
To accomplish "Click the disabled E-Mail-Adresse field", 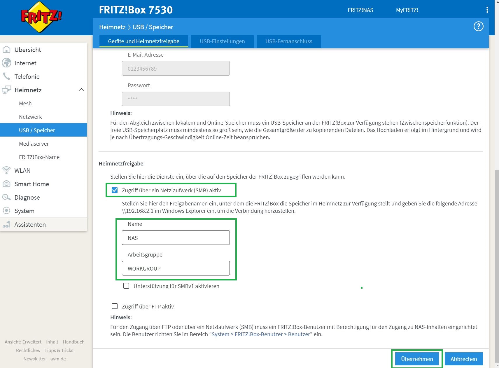I will [x=176, y=68].
